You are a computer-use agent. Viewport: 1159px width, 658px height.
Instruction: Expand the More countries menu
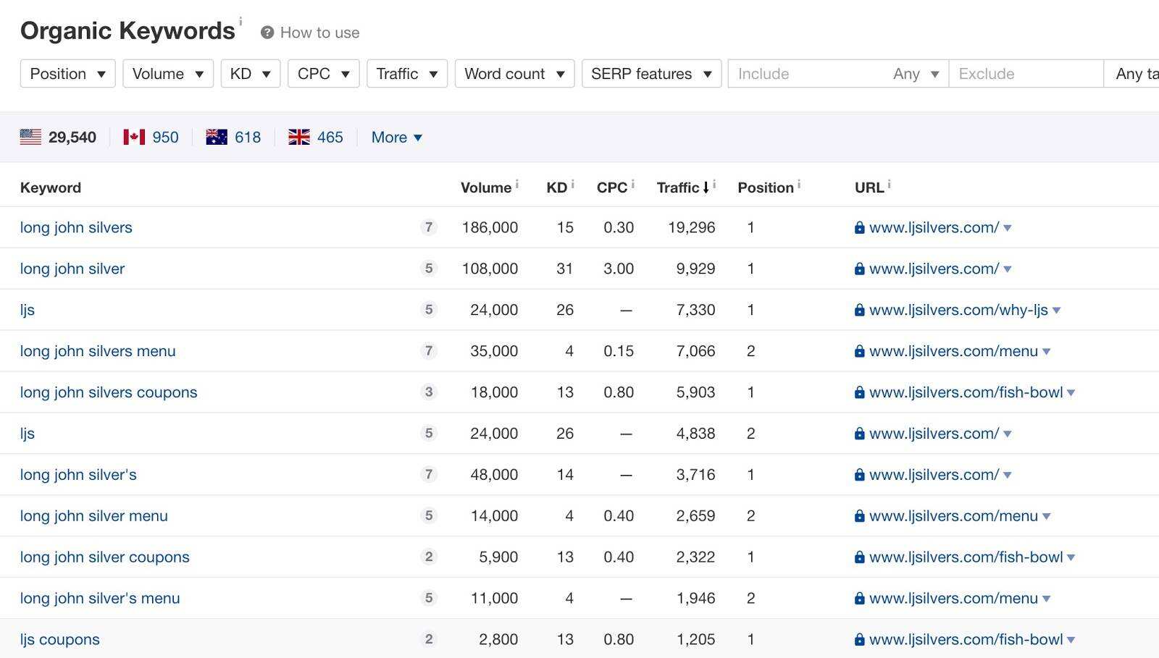396,137
